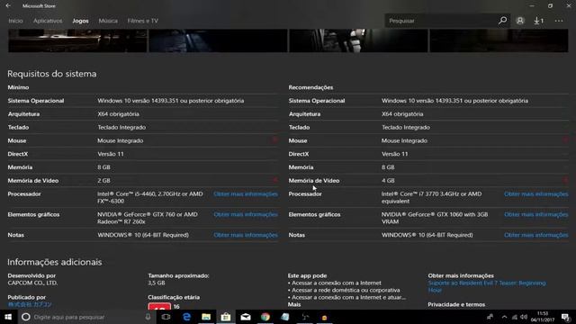Open the notepad-like app on the taskbar

tap(285, 317)
